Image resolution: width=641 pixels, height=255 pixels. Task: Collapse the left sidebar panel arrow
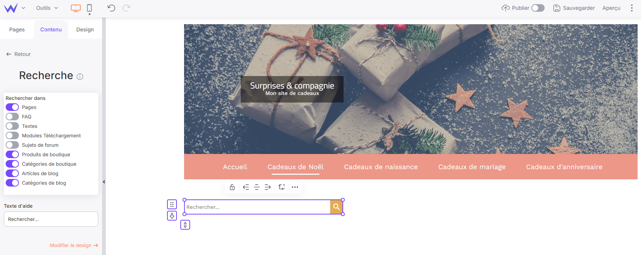coord(104,182)
